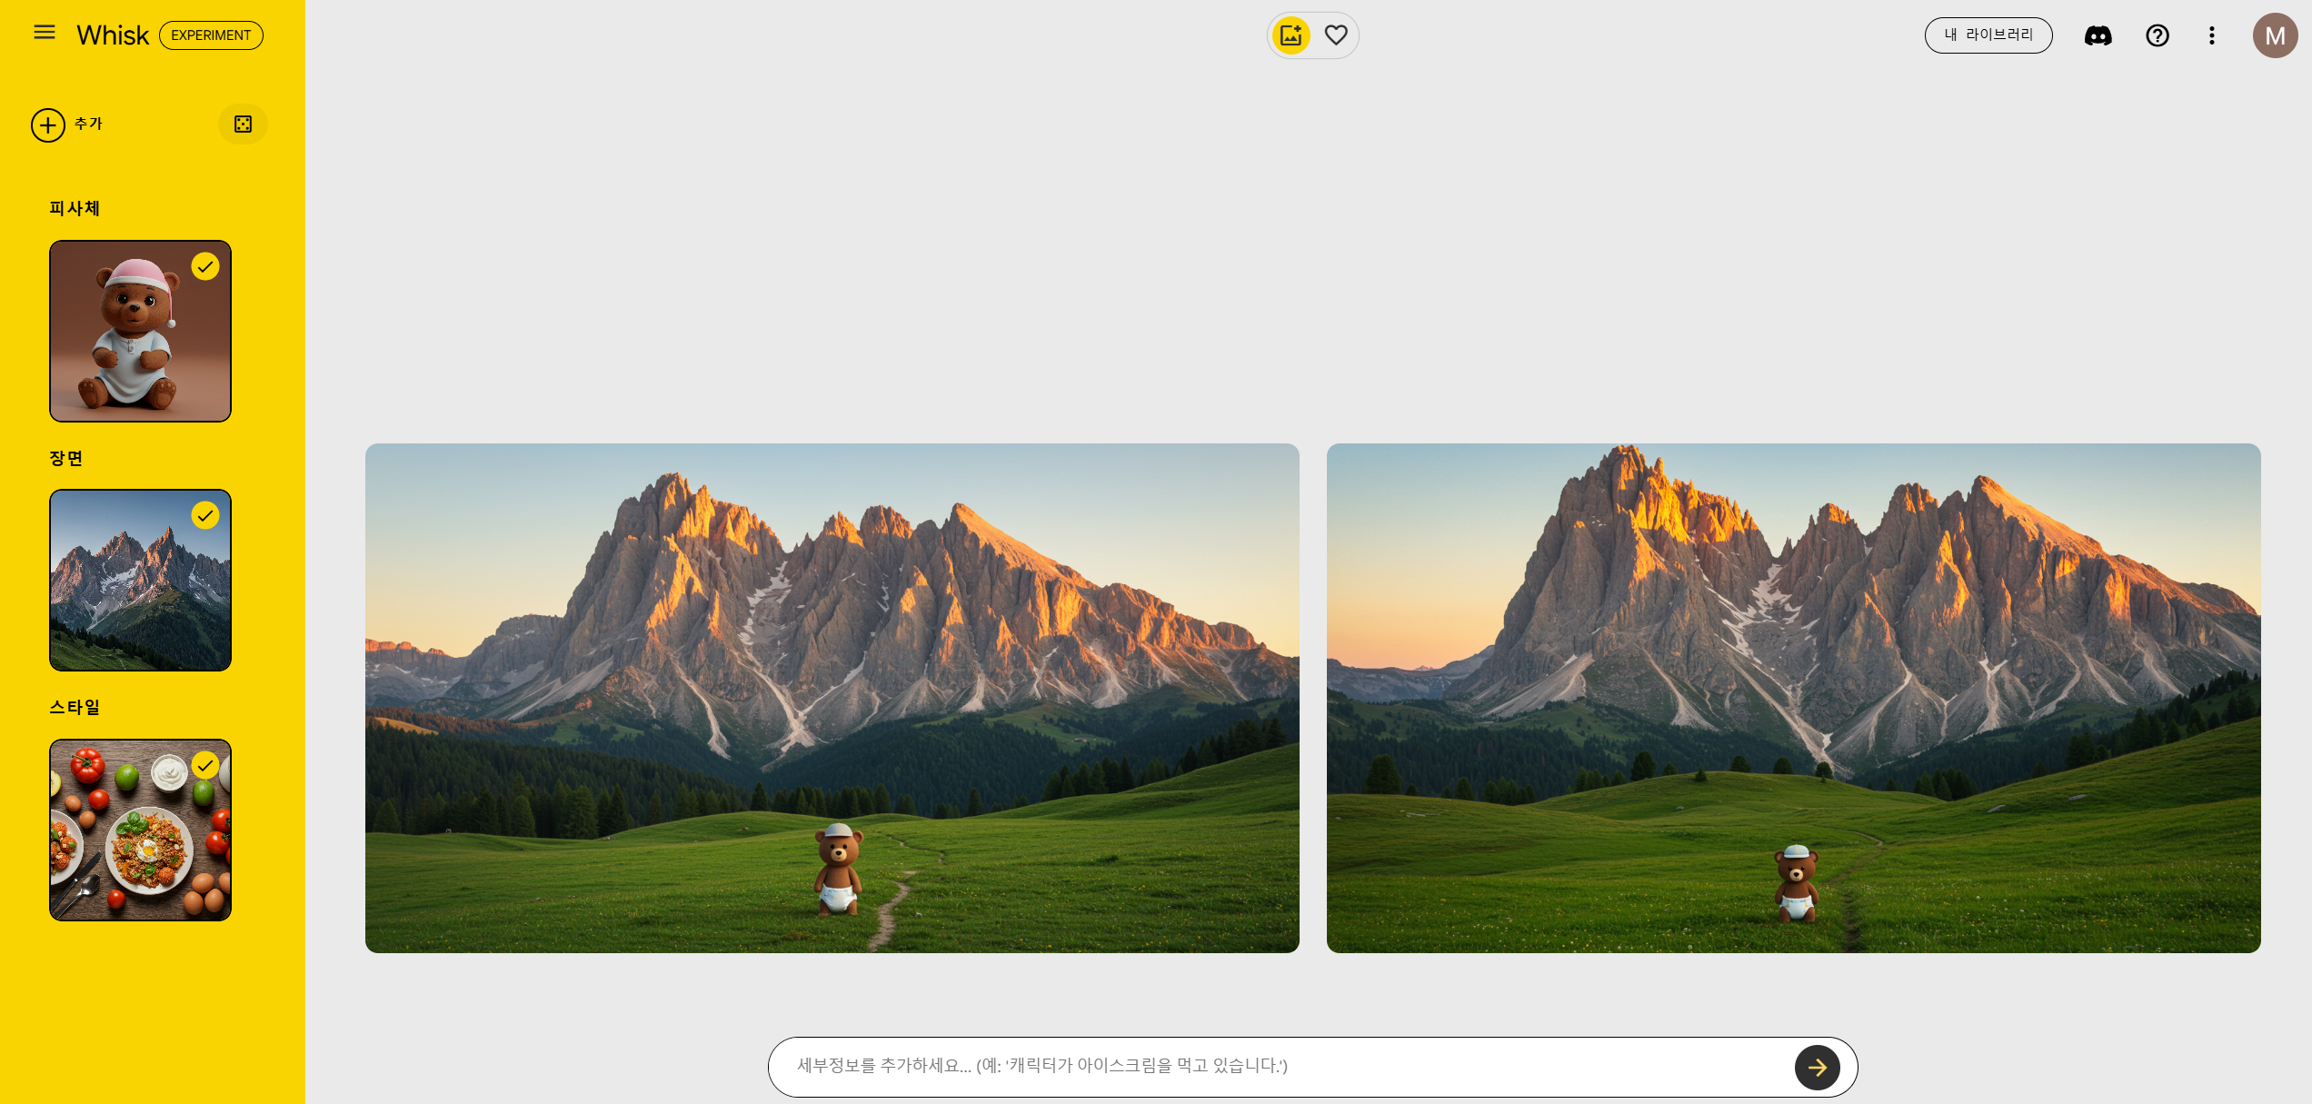Click the prompt details text field

[1272, 1066]
